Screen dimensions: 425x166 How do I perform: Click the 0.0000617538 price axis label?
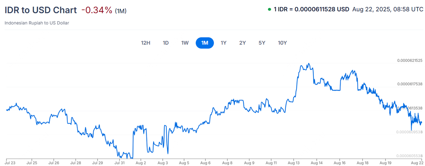(410, 84)
